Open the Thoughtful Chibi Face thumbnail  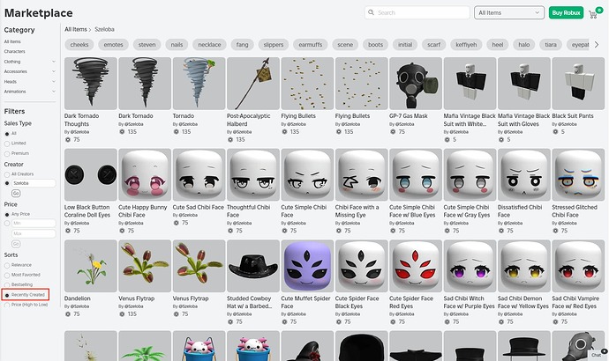click(x=253, y=174)
